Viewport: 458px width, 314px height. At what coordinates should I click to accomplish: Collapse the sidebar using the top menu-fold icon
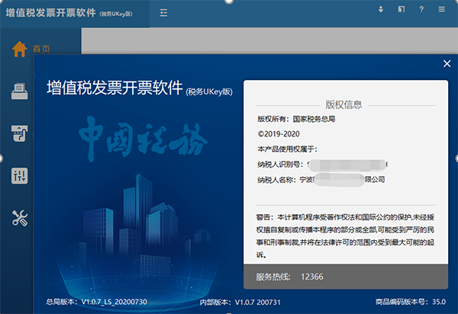click(x=165, y=13)
